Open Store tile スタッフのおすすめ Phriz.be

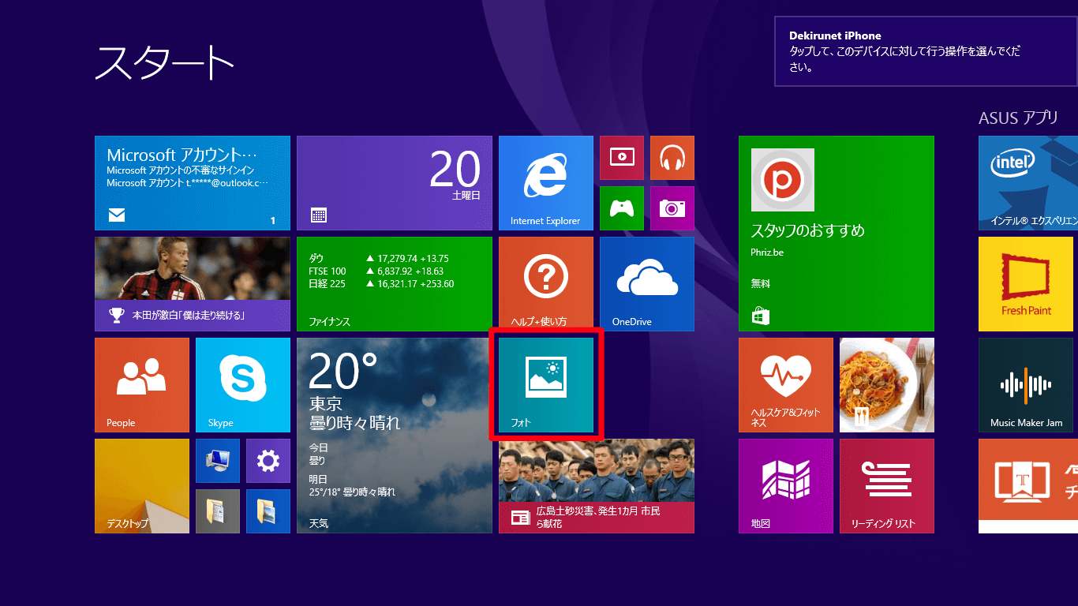click(837, 234)
